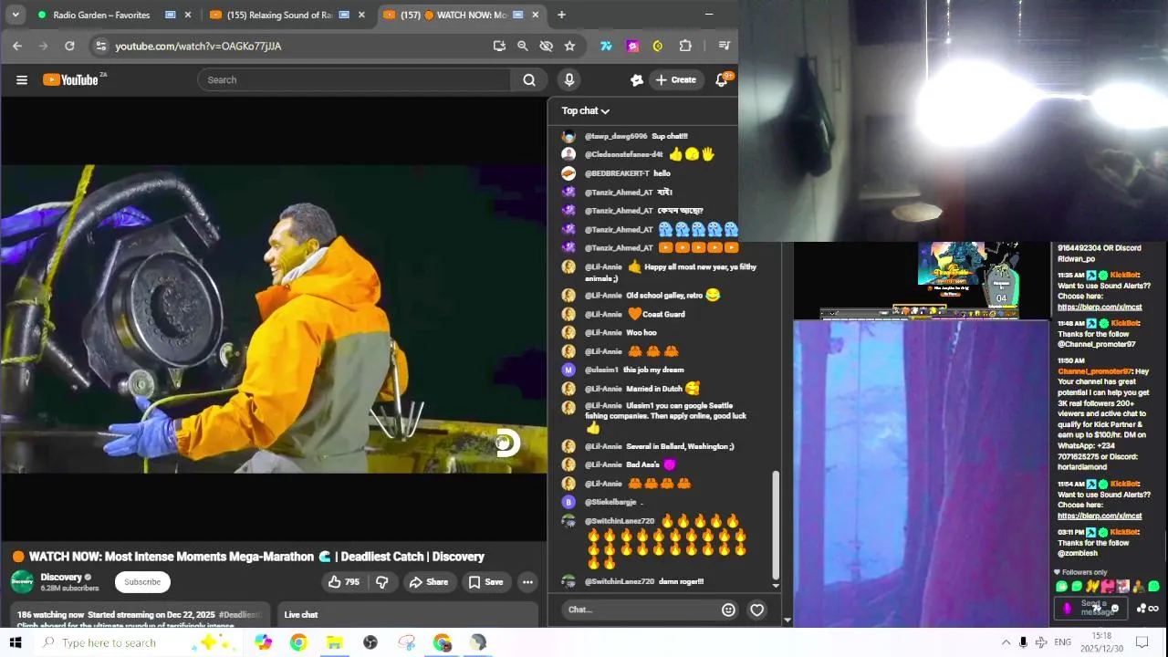Close the Relaxing Sound of Rain tab
The height and width of the screenshot is (657, 1168).
(361, 15)
